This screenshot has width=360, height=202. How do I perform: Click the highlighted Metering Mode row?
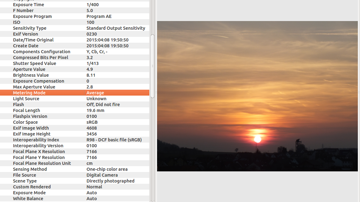pos(75,92)
